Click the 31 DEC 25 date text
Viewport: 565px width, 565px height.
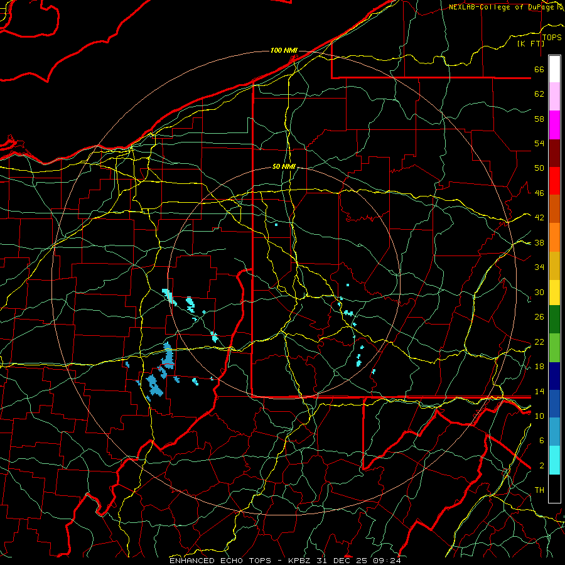[342, 561]
